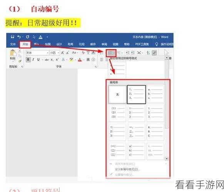Redo with the circular arrow icon

27,37
